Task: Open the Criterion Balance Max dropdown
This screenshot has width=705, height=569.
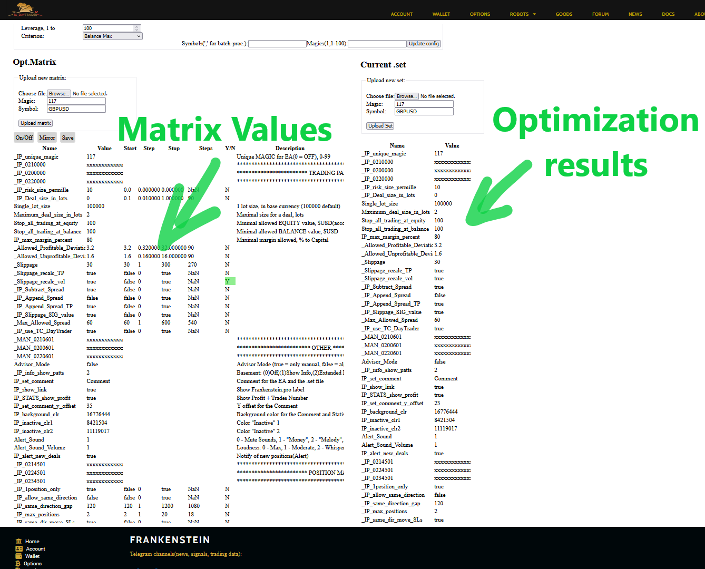Action: click(x=113, y=36)
